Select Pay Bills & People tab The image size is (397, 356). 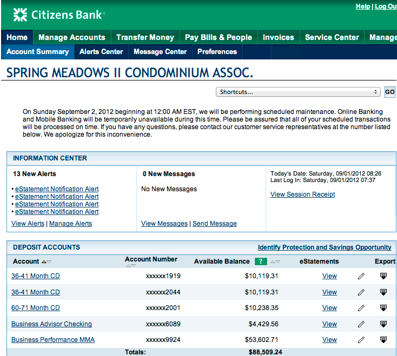coord(219,37)
